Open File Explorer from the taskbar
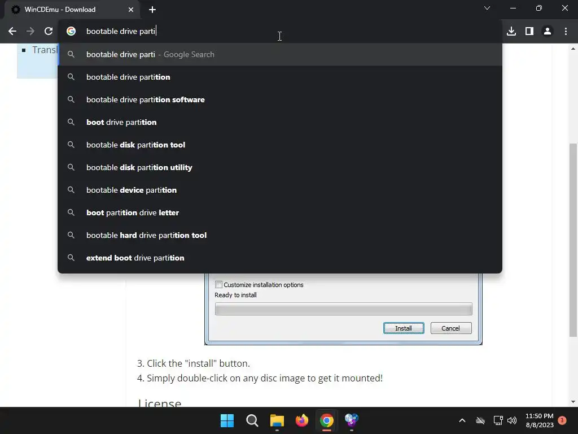Viewport: 578px width, 434px height. [x=277, y=420]
